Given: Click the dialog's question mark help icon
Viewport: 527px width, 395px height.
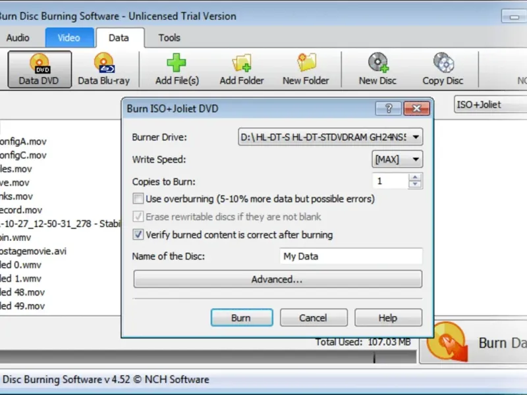Looking at the screenshot, I should coord(388,109).
